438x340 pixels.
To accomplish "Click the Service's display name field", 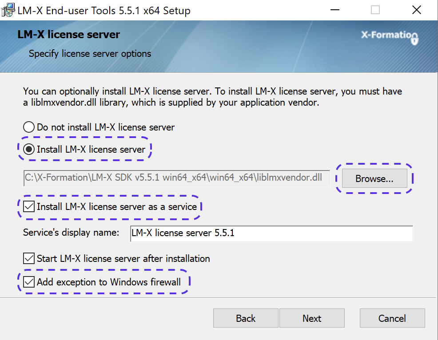I will click(271, 234).
